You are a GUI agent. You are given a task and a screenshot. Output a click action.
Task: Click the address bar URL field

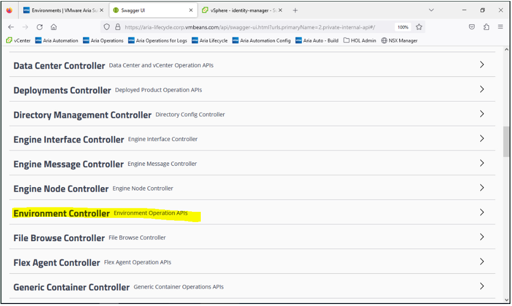(250, 27)
